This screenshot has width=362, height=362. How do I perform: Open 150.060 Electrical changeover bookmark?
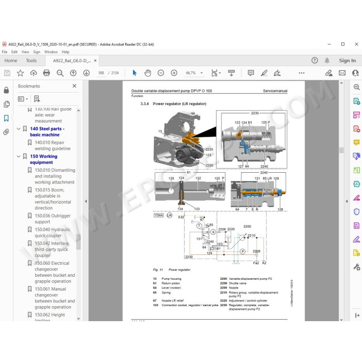(55, 272)
